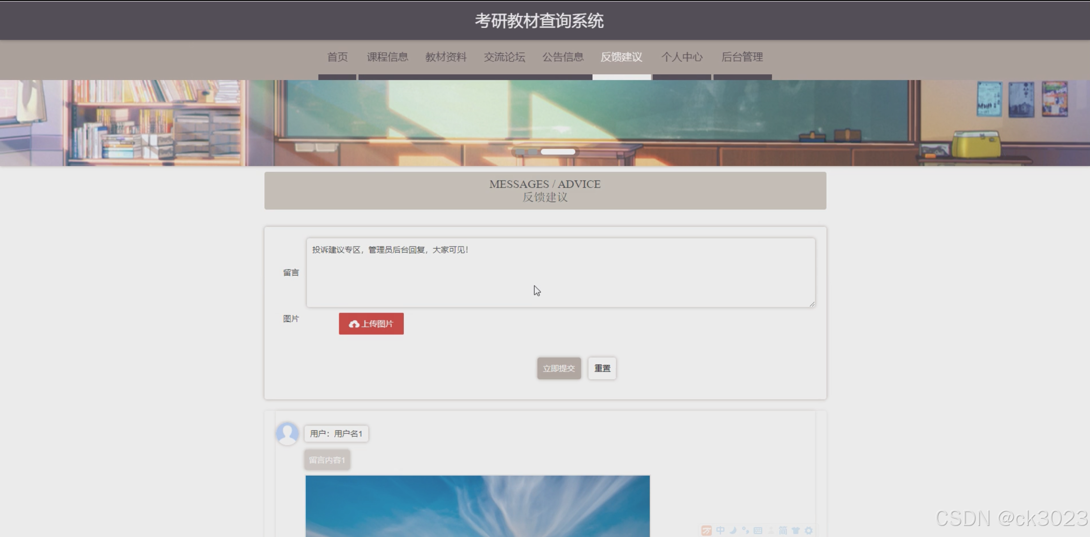Toggle the 简 simplified/traditional icon
Screen dimensions: 1090x537
coord(783,530)
